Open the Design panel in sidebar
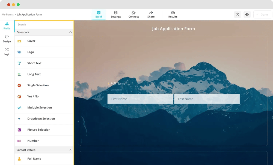This screenshot has height=165, width=273. [7, 39]
